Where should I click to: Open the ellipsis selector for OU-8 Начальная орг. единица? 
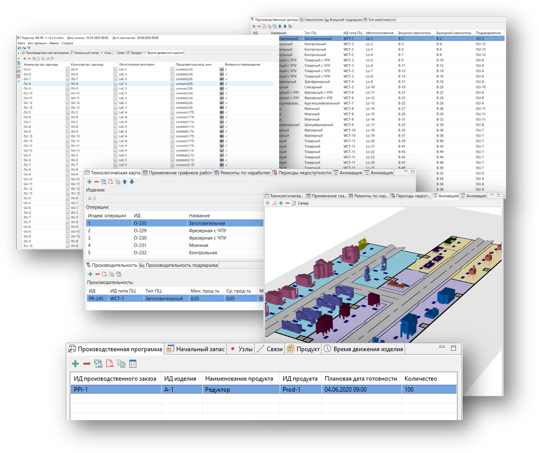67,84
